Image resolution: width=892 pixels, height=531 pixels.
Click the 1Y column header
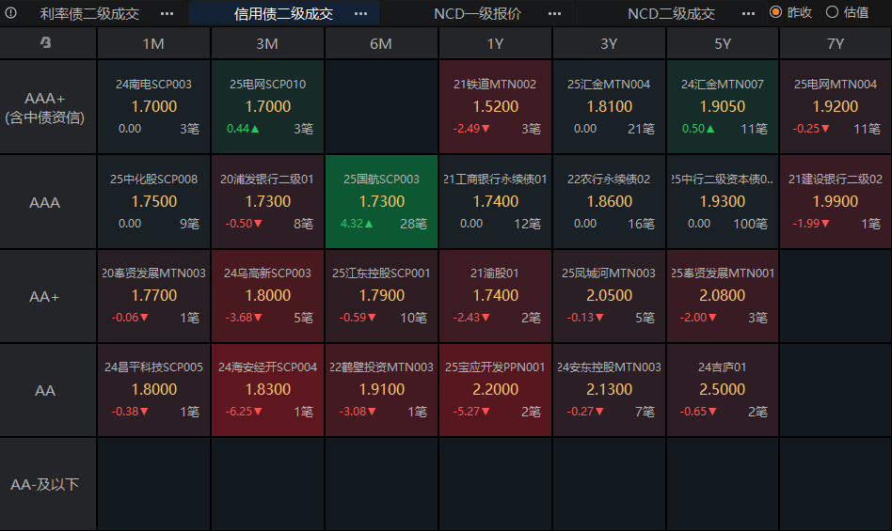tap(495, 43)
